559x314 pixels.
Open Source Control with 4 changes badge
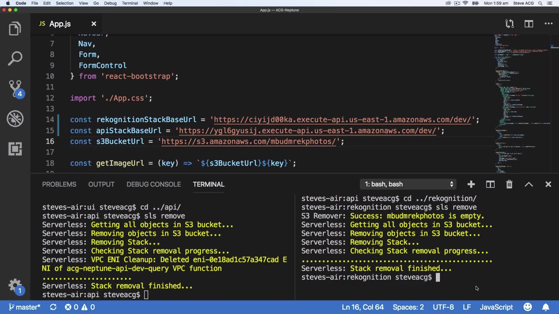tap(15, 89)
